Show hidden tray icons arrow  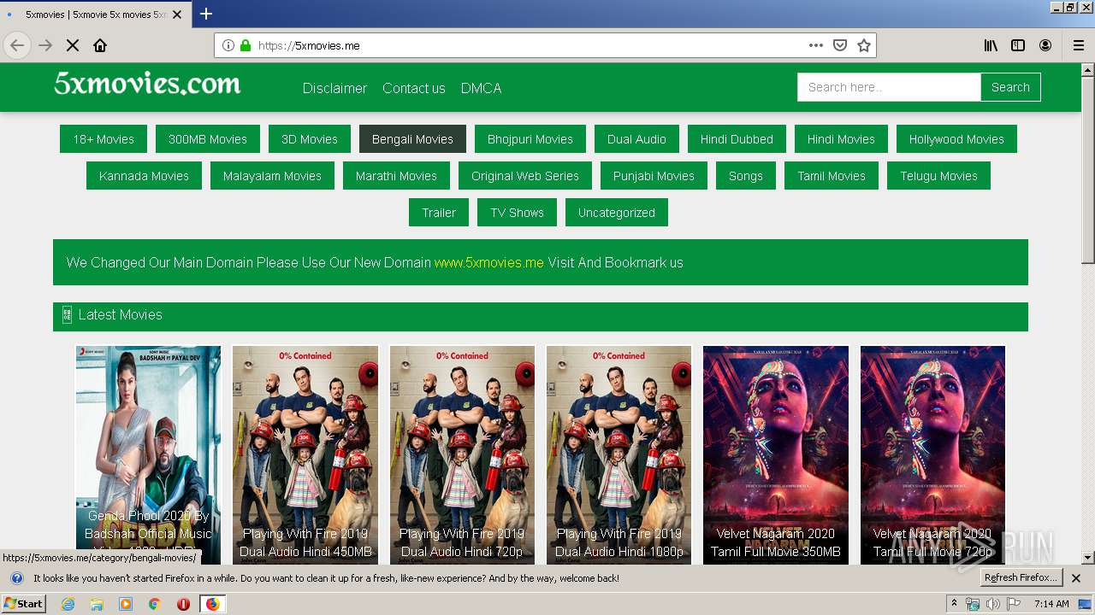coord(954,603)
